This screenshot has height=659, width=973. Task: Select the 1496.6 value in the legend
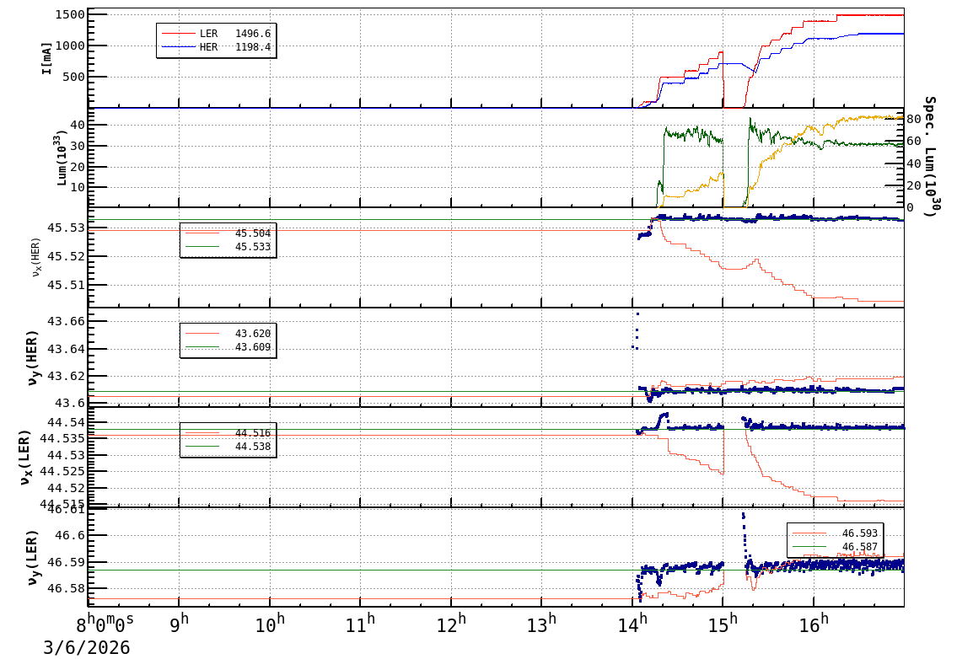point(253,34)
